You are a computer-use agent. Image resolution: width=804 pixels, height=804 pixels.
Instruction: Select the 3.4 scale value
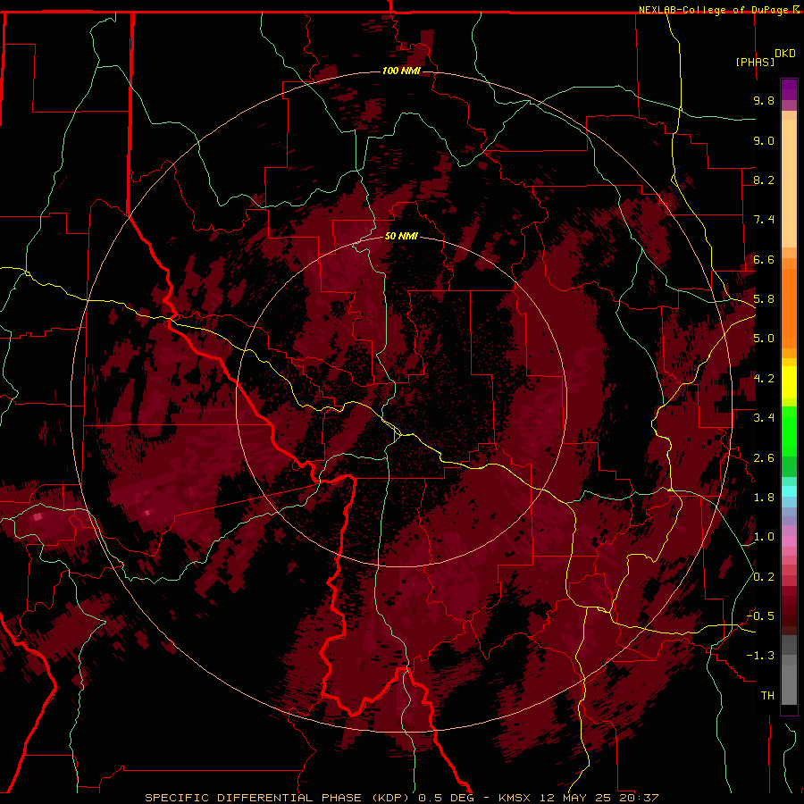click(764, 418)
